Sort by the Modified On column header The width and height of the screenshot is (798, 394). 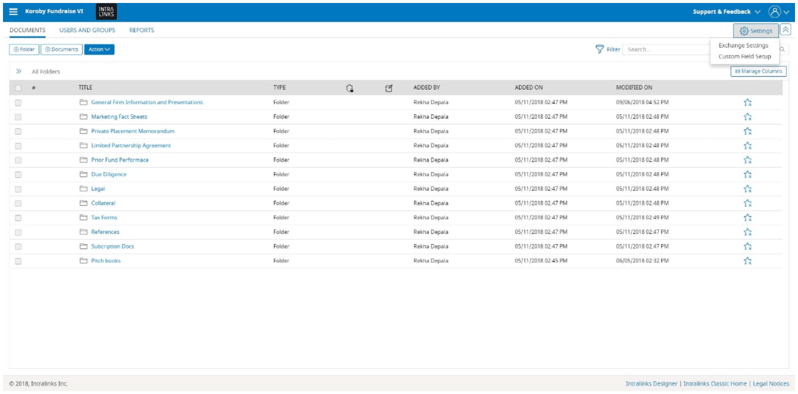[634, 88]
